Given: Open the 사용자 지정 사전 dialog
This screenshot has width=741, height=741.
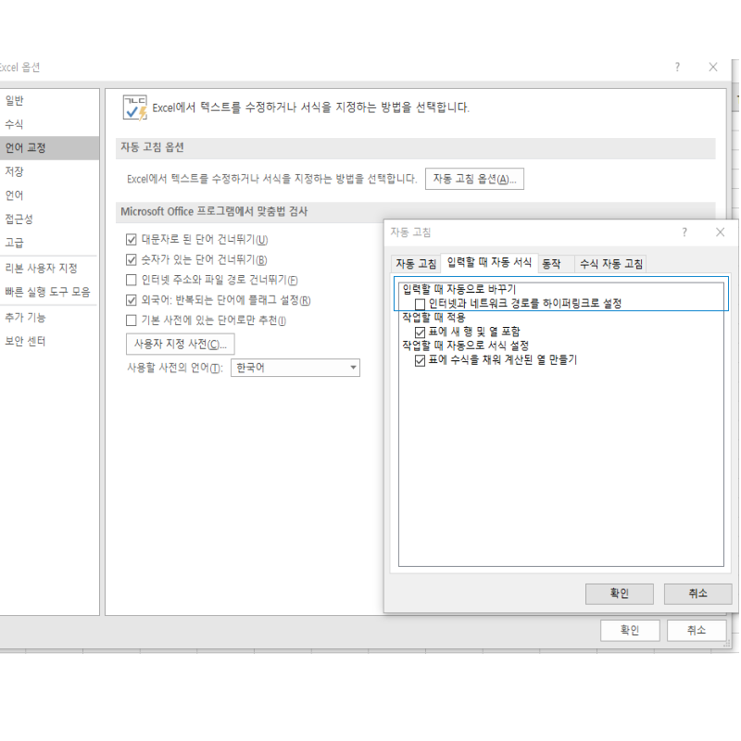Looking at the screenshot, I should (178, 344).
